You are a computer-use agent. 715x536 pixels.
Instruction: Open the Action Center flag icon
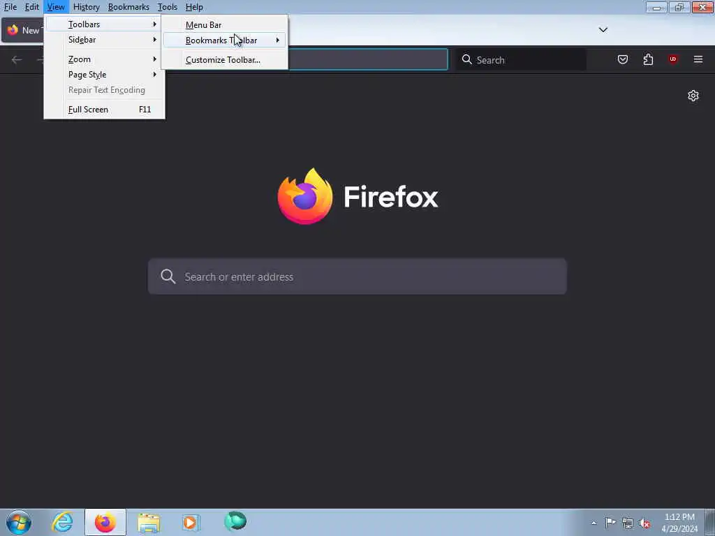click(610, 522)
